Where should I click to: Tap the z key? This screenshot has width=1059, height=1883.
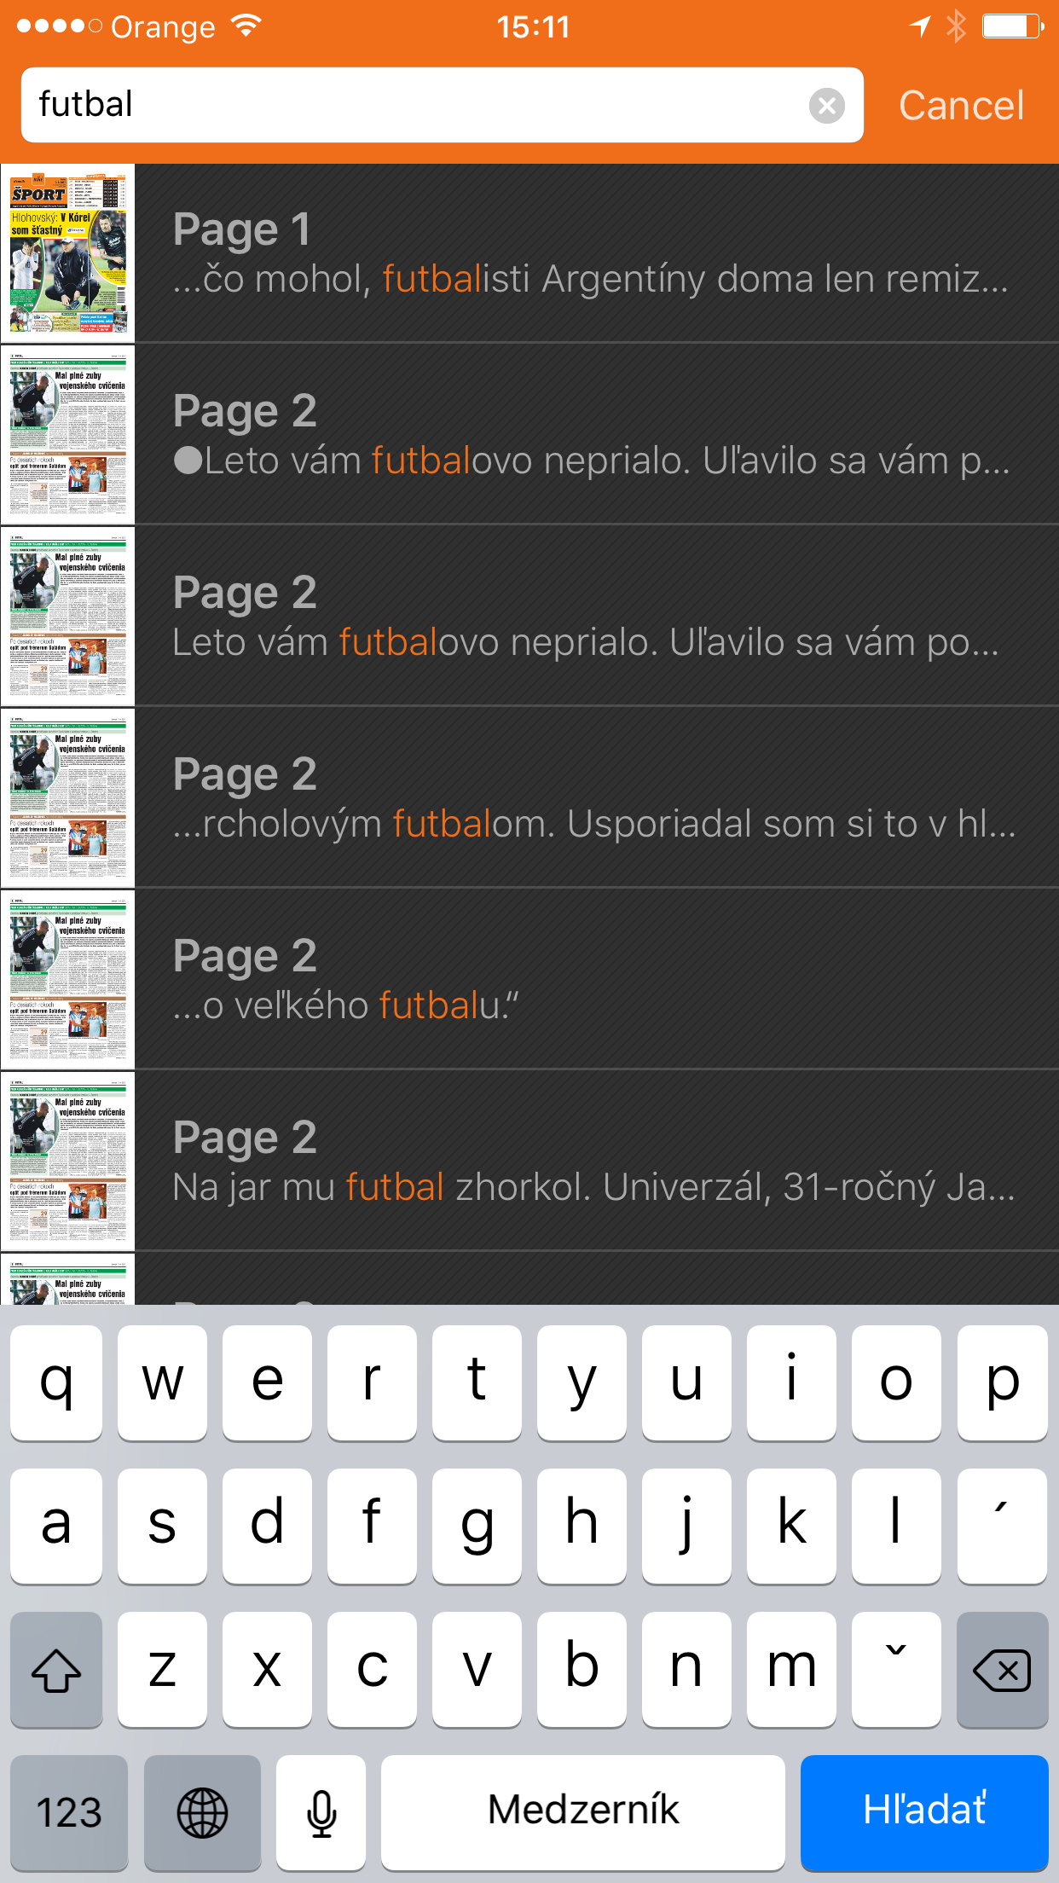pos(162,1669)
